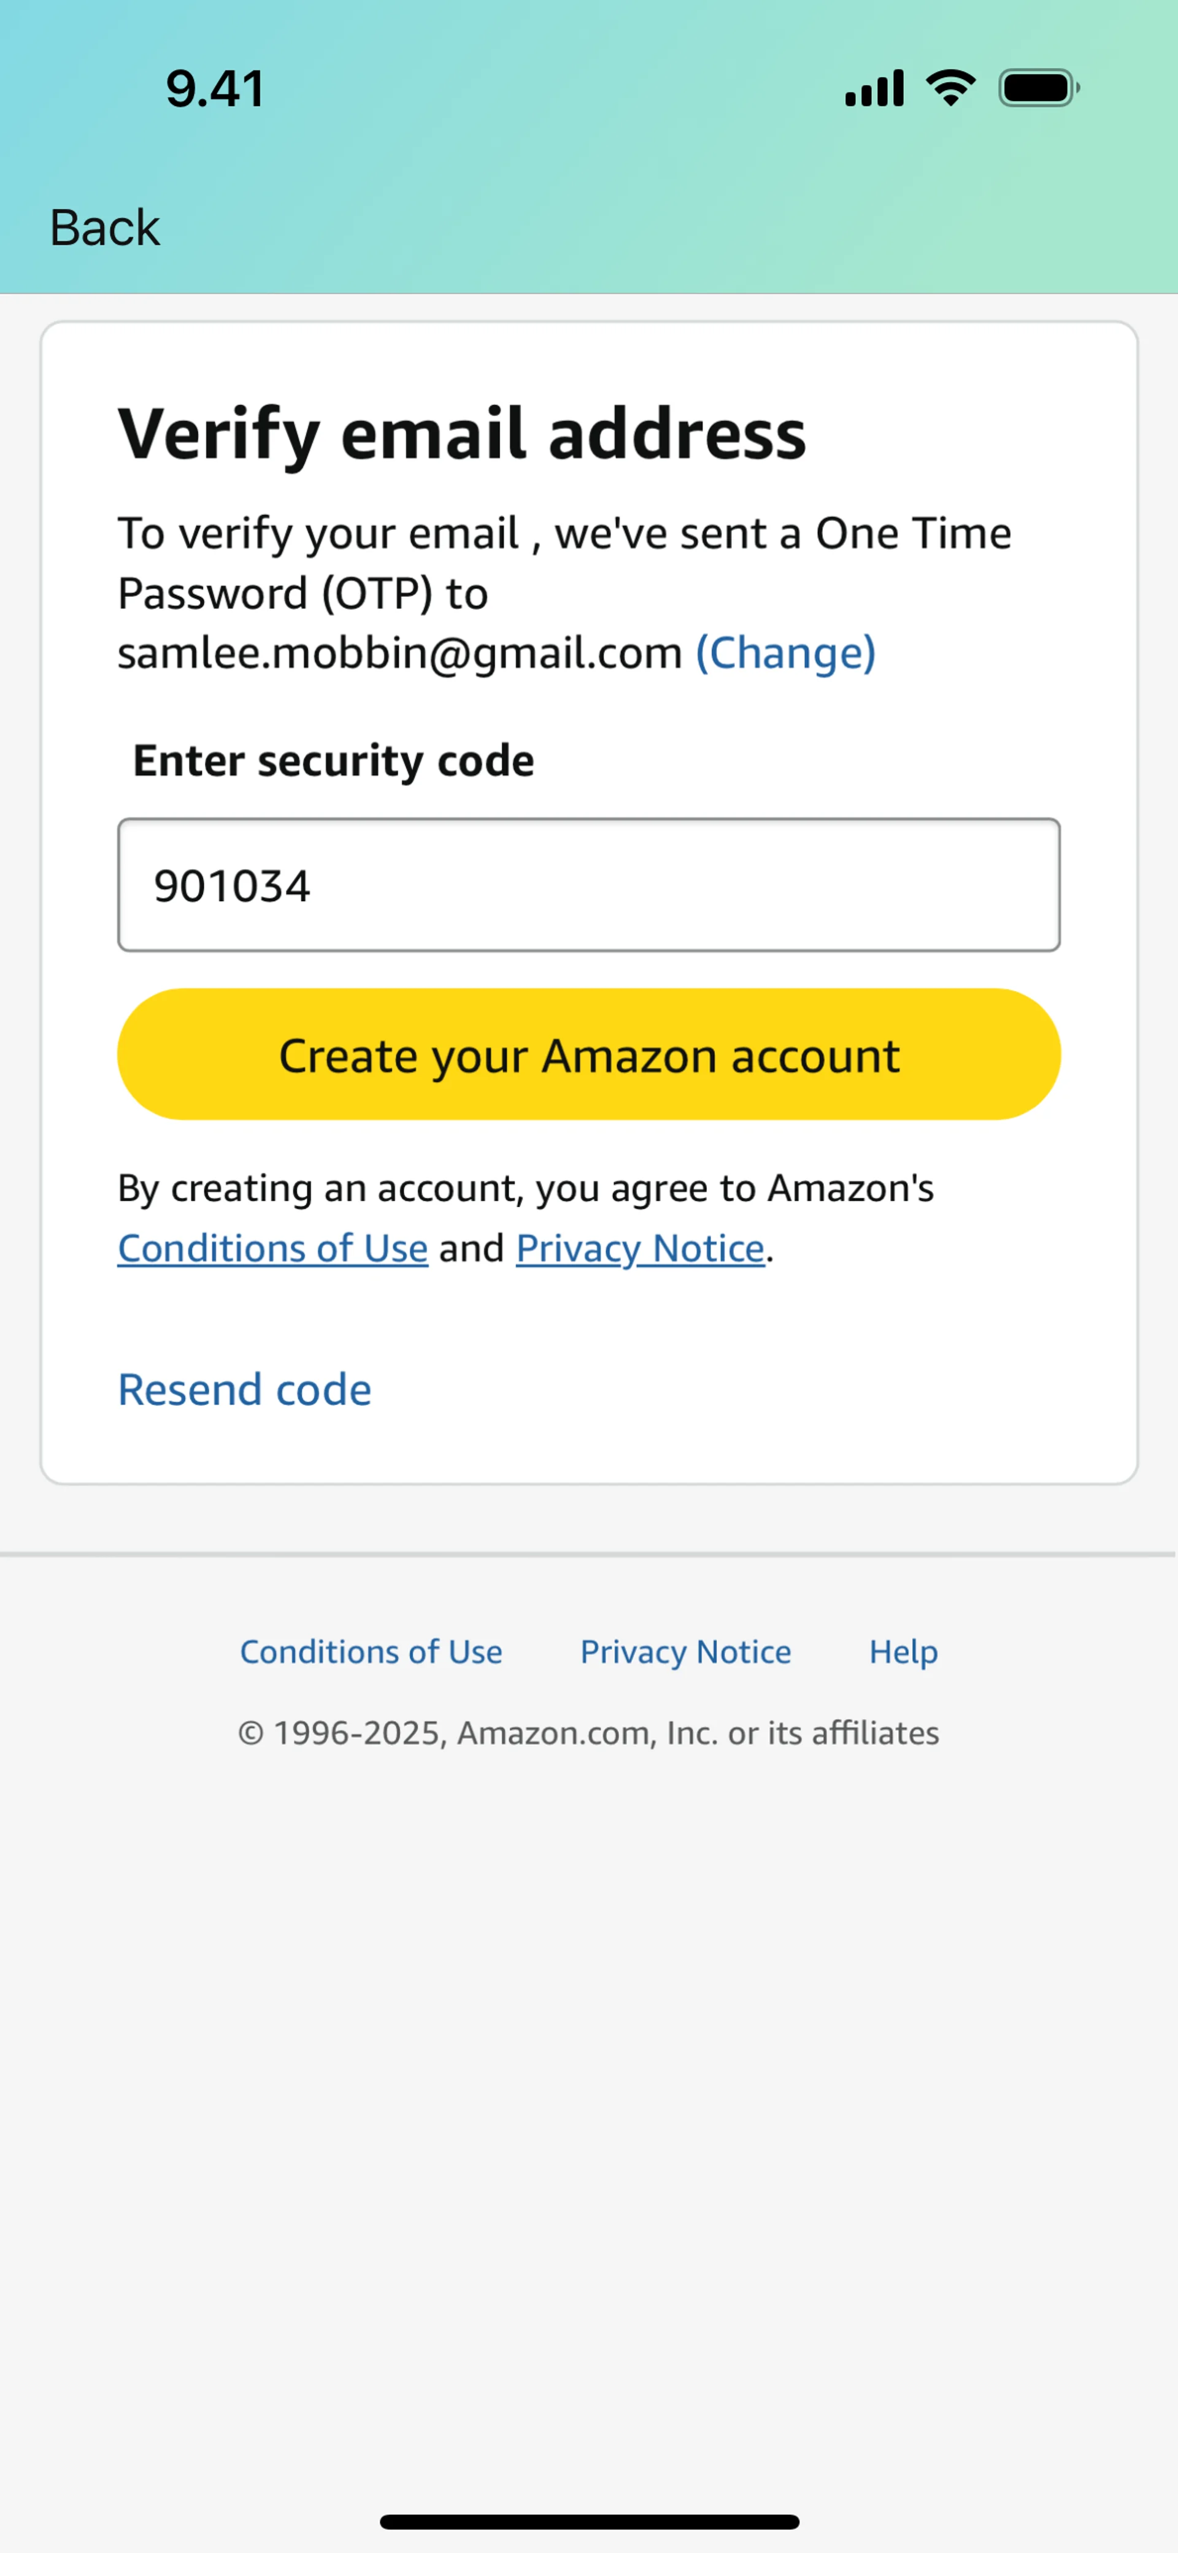The image size is (1178, 2553).
Task: Click the Amazon.com copyright notice text
Action: click(588, 1733)
